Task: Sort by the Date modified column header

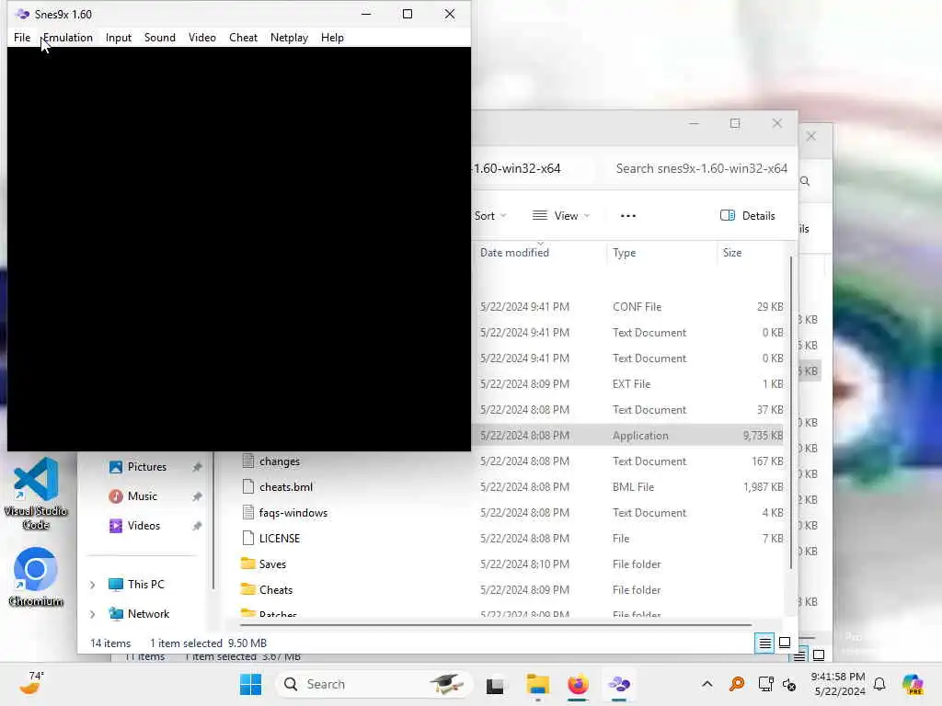Action: (x=514, y=253)
